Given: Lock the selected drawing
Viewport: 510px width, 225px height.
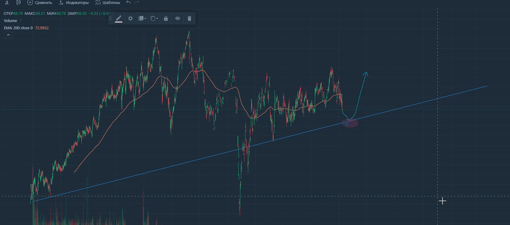Looking at the screenshot, I should pos(166,18).
